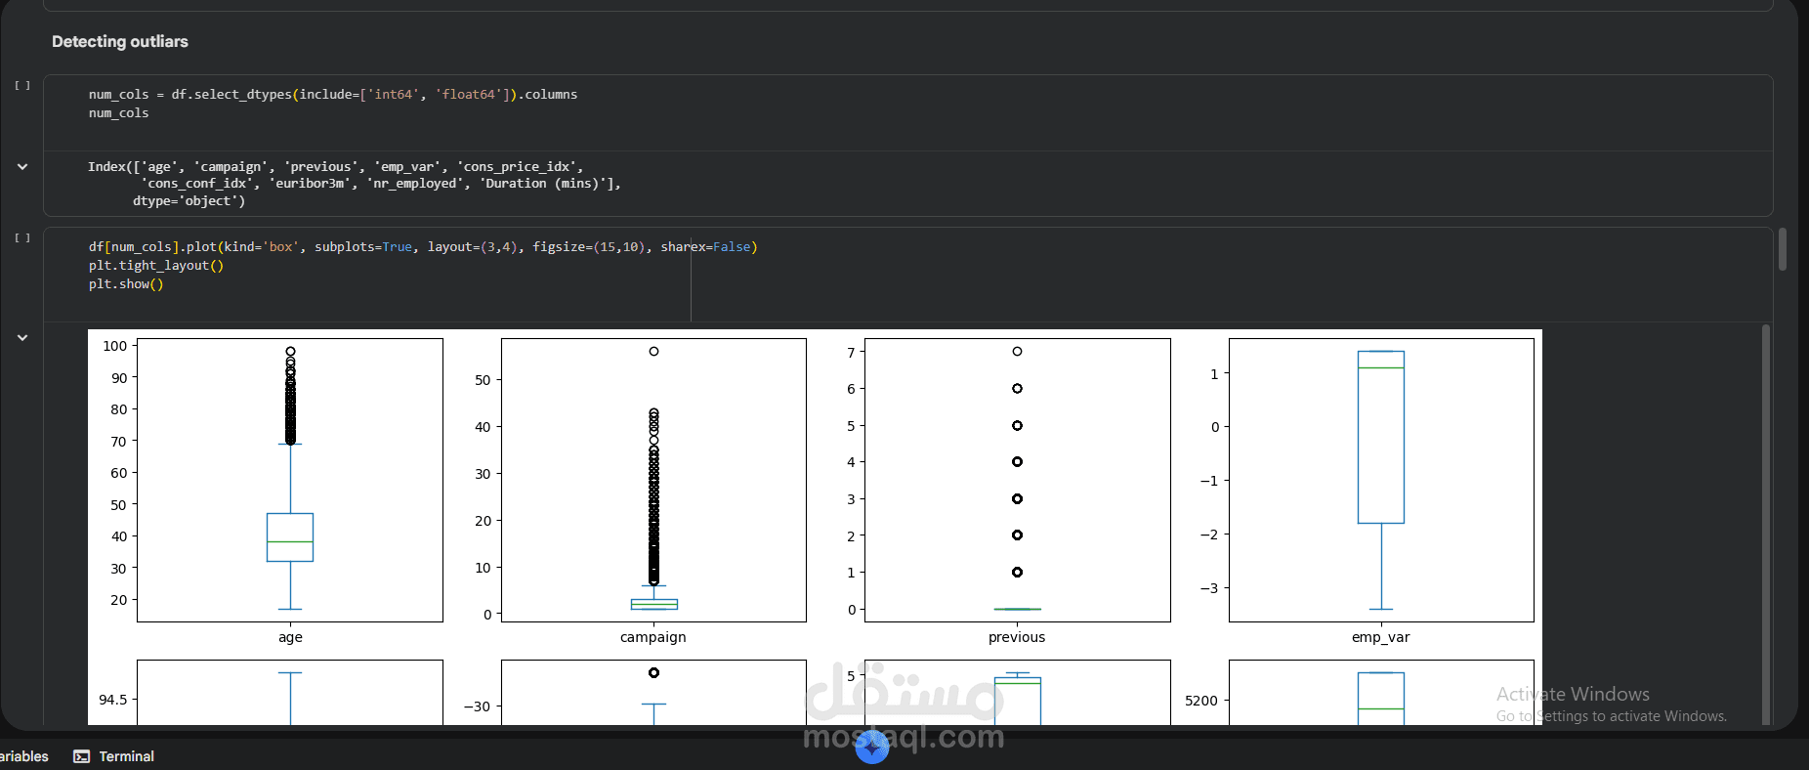Click the 'previous' axis label
1809x770 pixels.
coord(1017,637)
